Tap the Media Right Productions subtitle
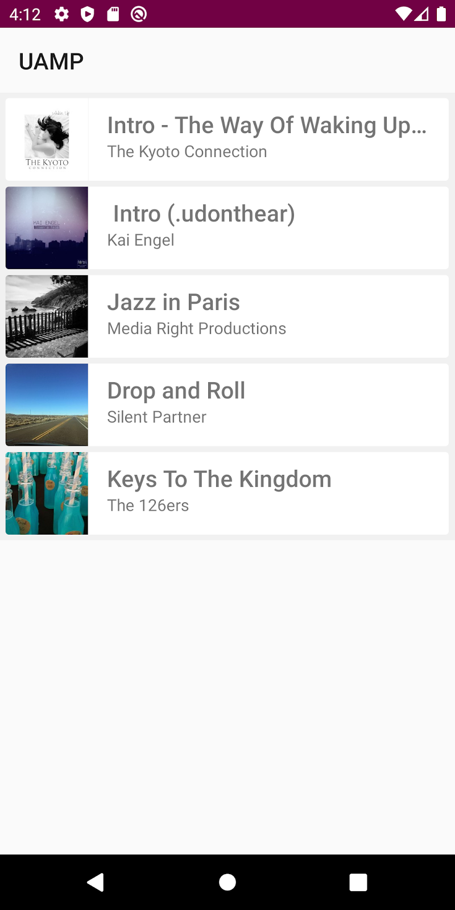 [x=196, y=329]
